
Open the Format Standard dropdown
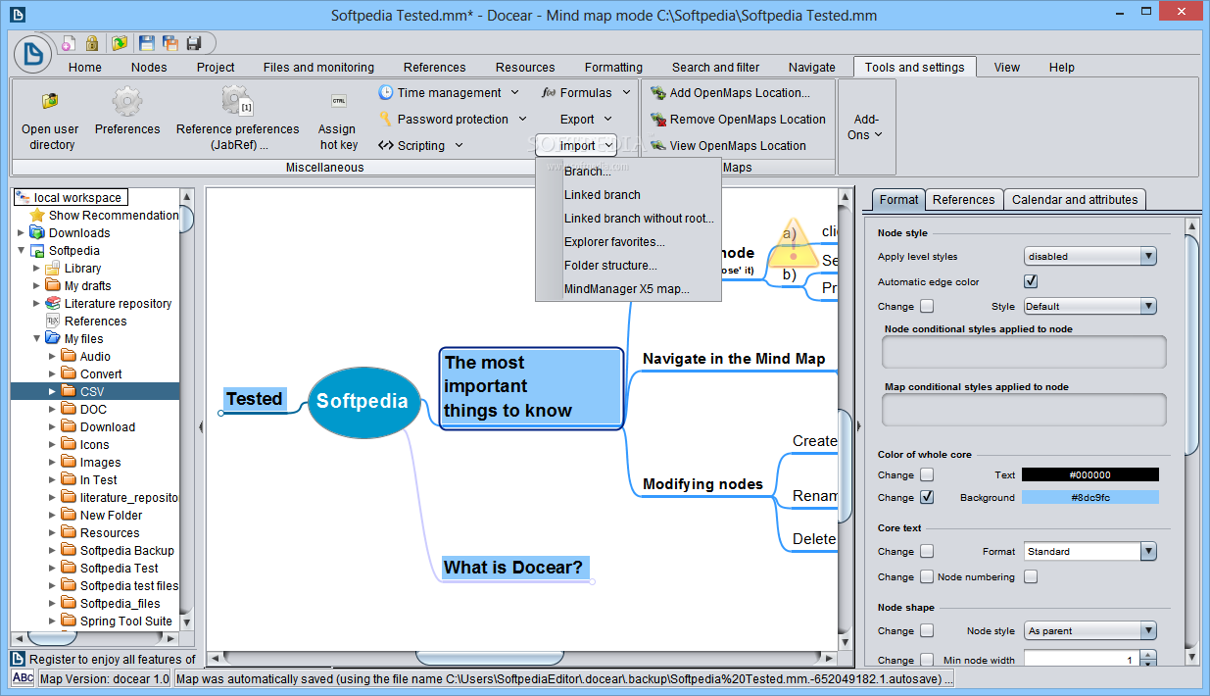(x=1089, y=551)
